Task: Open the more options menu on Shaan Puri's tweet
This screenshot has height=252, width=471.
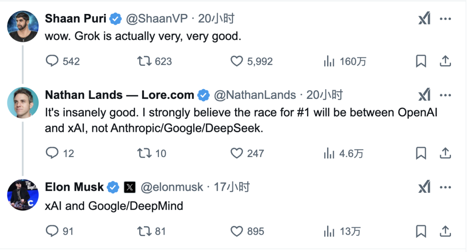Action: point(446,18)
